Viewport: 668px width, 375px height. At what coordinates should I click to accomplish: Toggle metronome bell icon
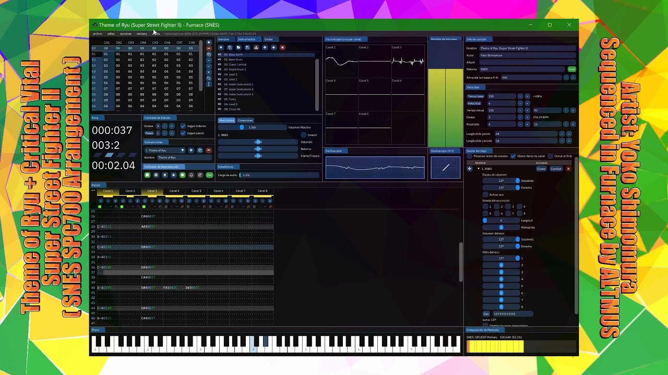pyautogui.click(x=191, y=175)
